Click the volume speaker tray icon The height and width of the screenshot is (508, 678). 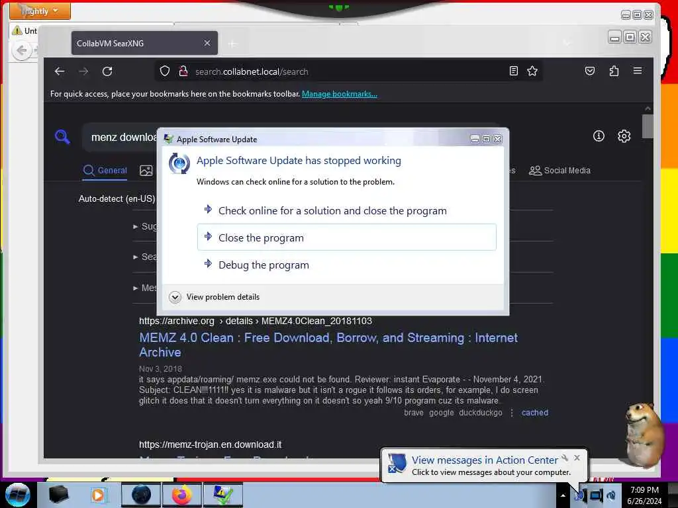tap(611, 495)
